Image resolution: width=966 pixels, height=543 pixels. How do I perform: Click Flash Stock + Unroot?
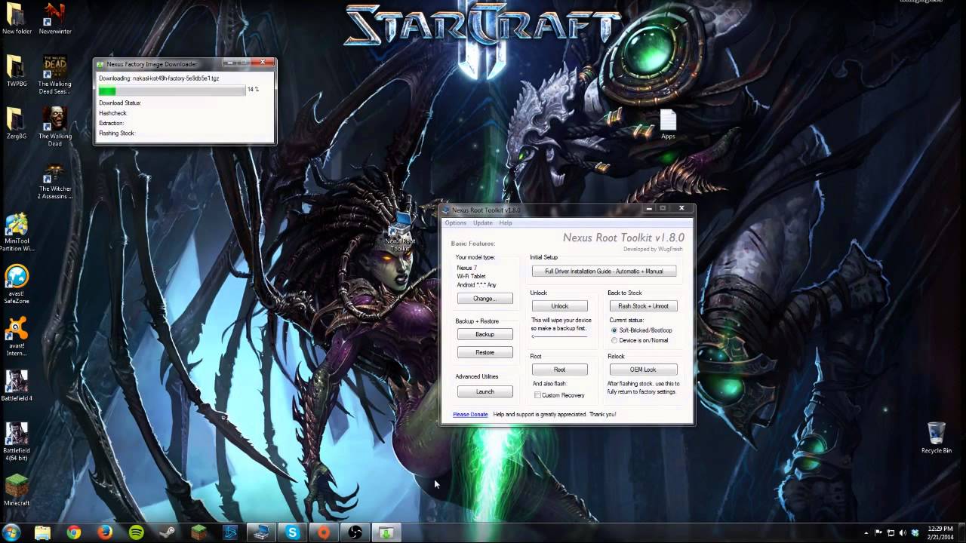tap(643, 306)
